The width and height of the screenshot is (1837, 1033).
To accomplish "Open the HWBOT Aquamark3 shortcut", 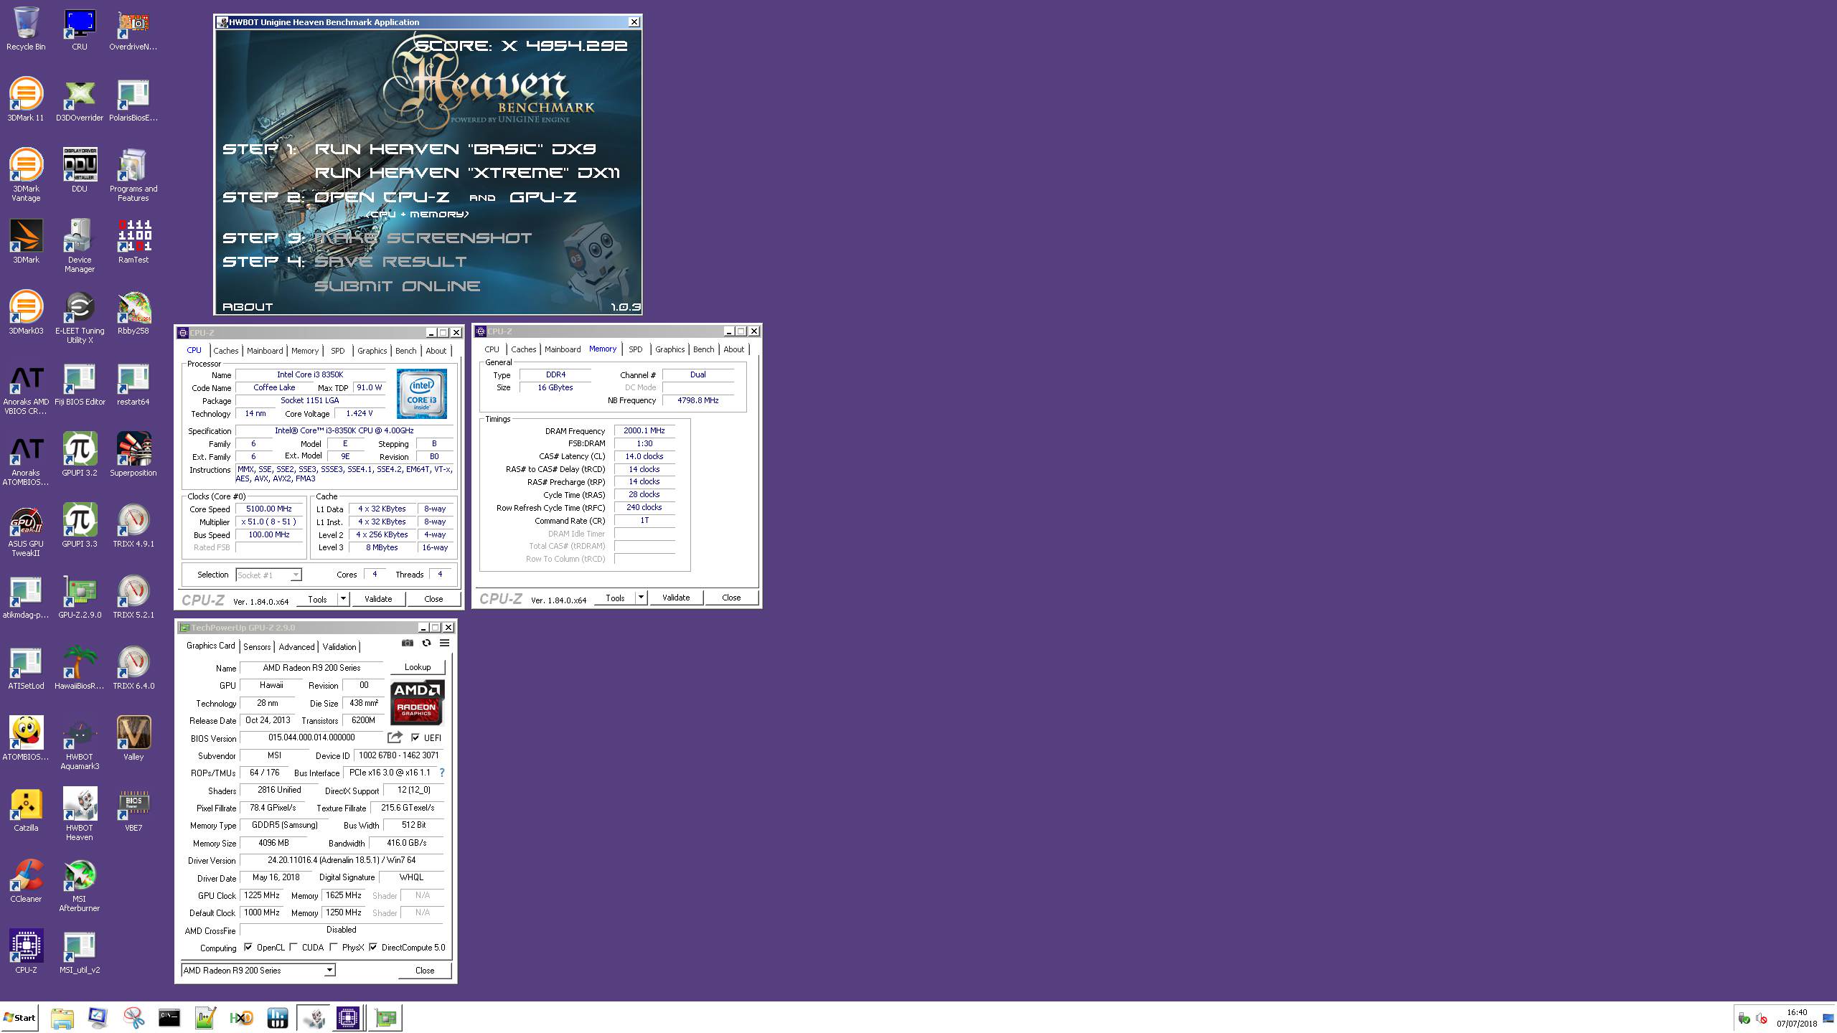I will pyautogui.click(x=80, y=743).
